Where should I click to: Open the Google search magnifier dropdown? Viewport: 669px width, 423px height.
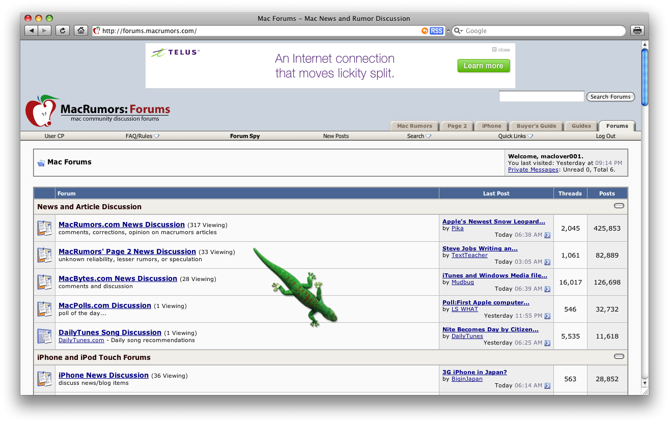click(458, 31)
